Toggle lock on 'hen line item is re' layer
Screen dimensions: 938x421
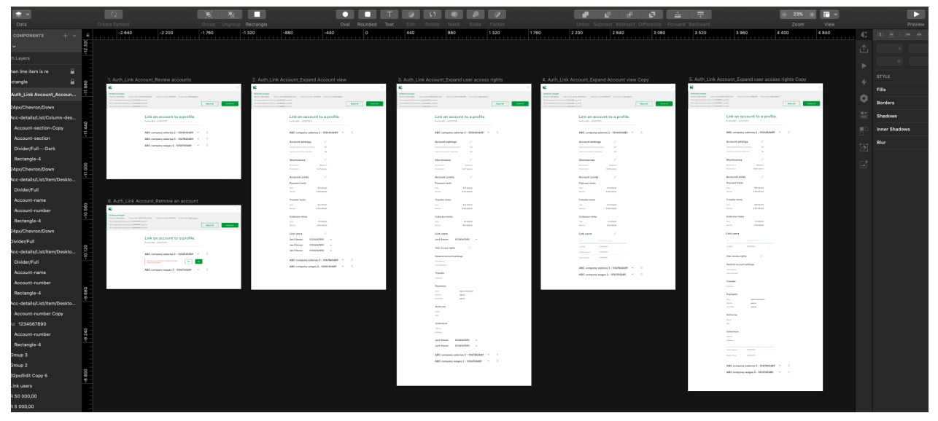[x=71, y=71]
